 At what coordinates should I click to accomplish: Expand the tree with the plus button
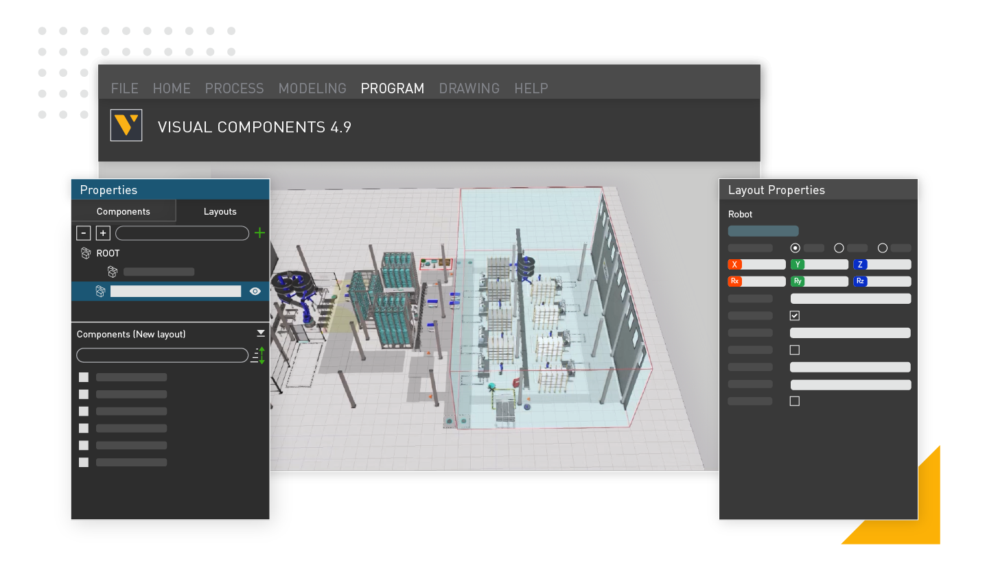click(103, 233)
